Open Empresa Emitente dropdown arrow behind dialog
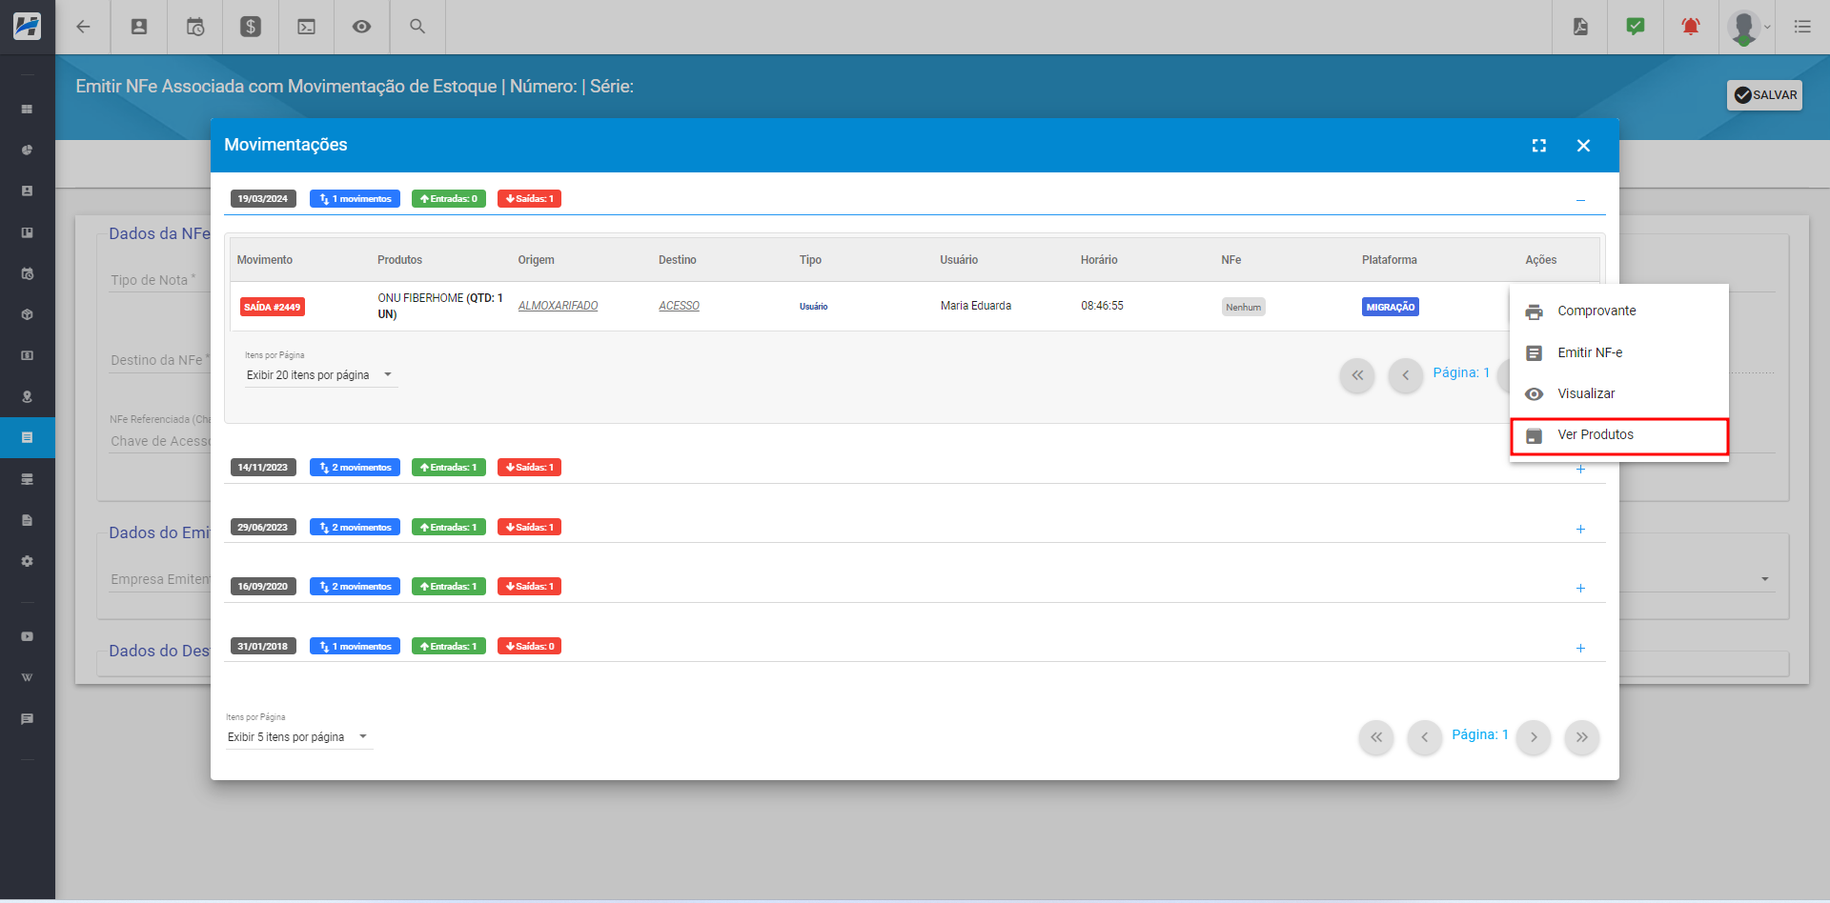Viewport: 1830px width, 903px height. click(1765, 579)
